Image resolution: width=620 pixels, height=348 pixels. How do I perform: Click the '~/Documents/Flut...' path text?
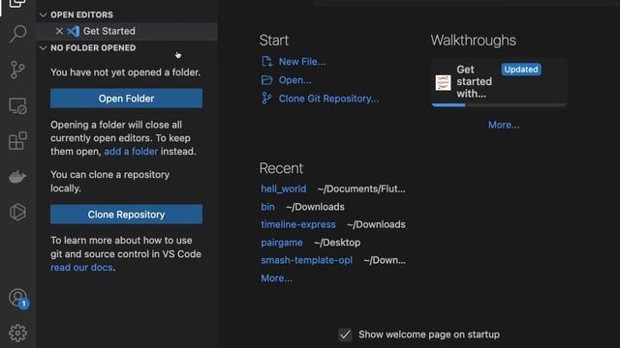click(361, 189)
